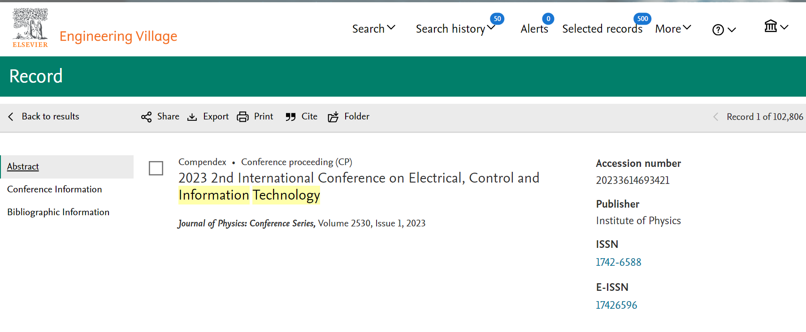Jump to Conference Information section
806x332 pixels.
(x=55, y=189)
